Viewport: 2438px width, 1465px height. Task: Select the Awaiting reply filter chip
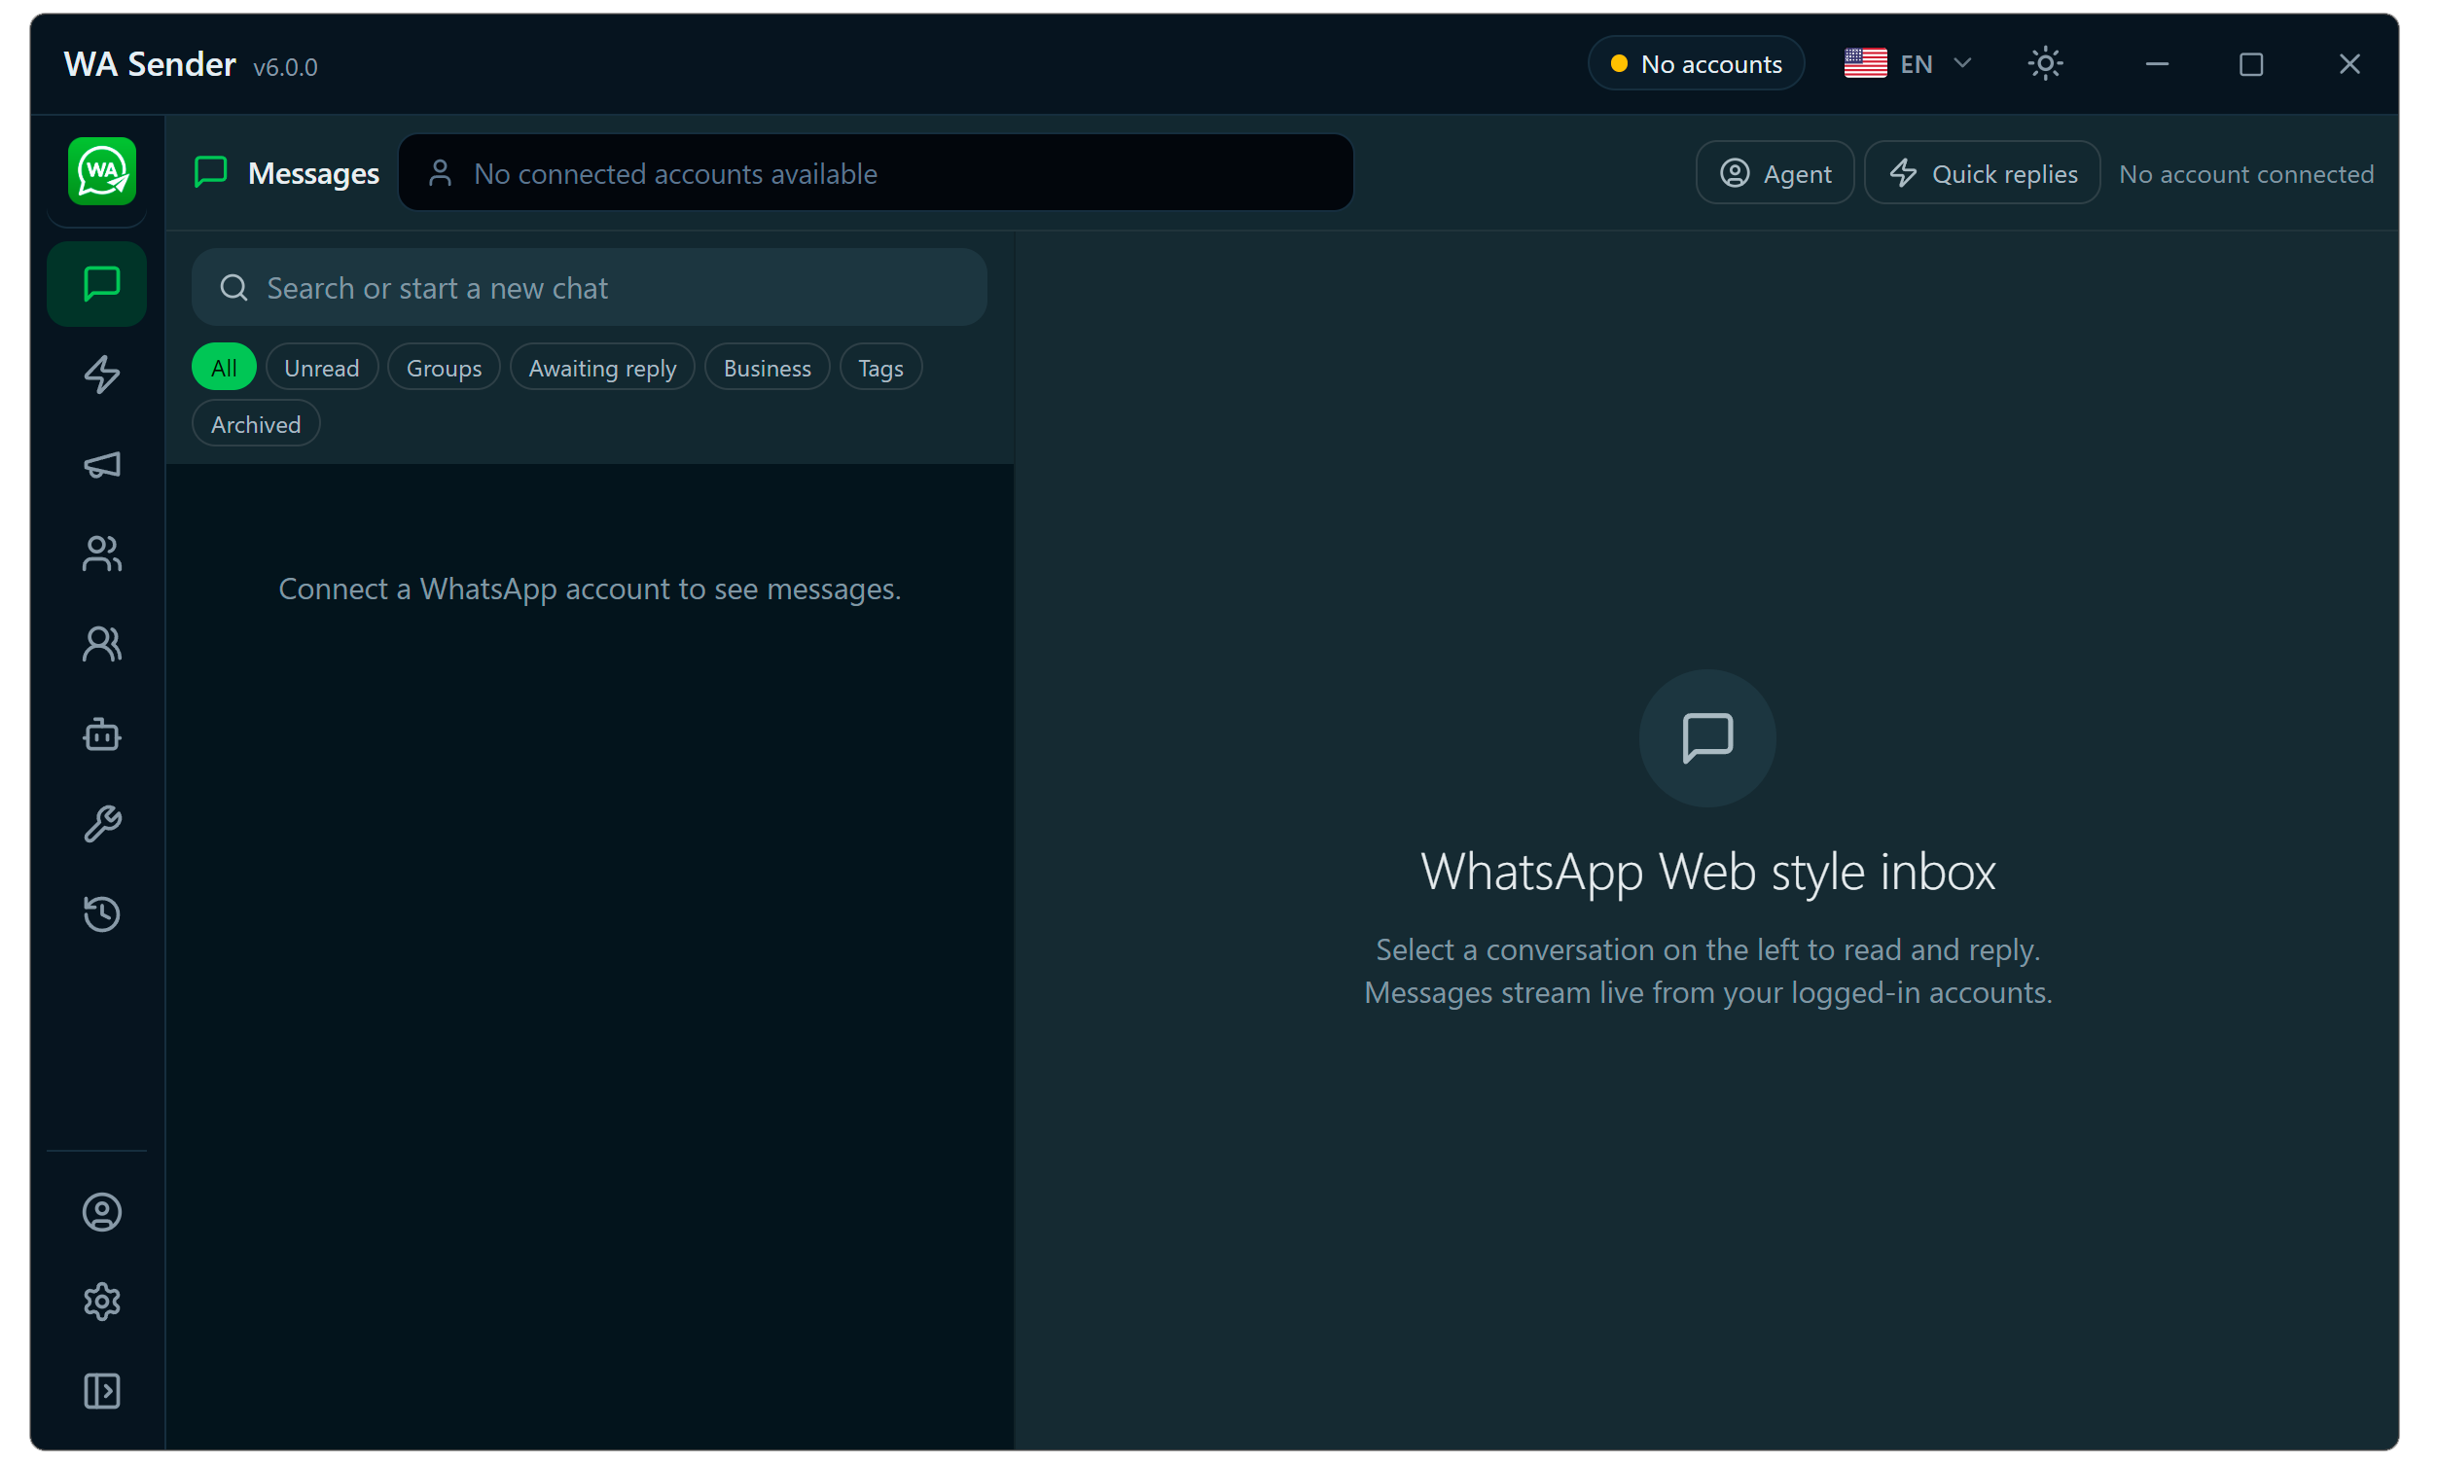pyautogui.click(x=602, y=368)
